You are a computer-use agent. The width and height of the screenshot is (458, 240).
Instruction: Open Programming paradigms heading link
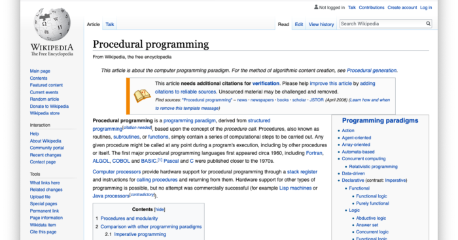(x=380, y=120)
